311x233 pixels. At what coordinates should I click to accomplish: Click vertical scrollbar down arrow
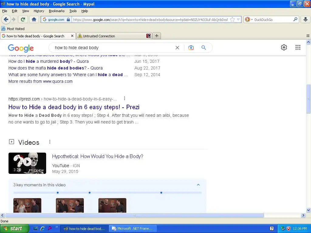coord(308,210)
